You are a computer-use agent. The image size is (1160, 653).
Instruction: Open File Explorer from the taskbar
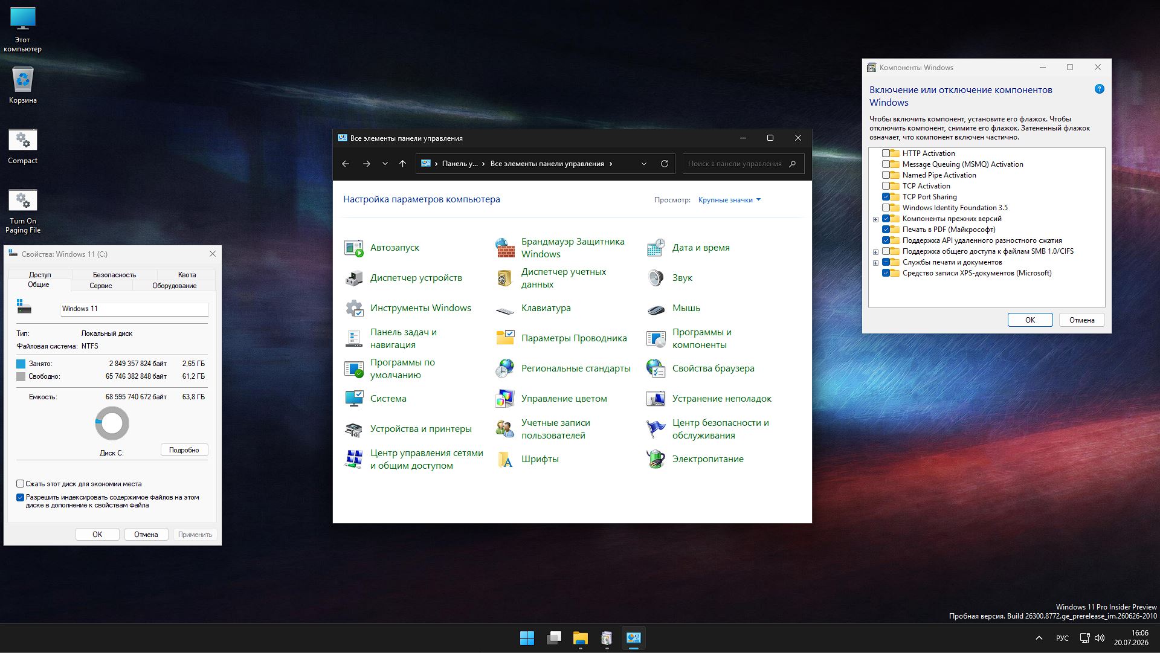pyautogui.click(x=580, y=638)
